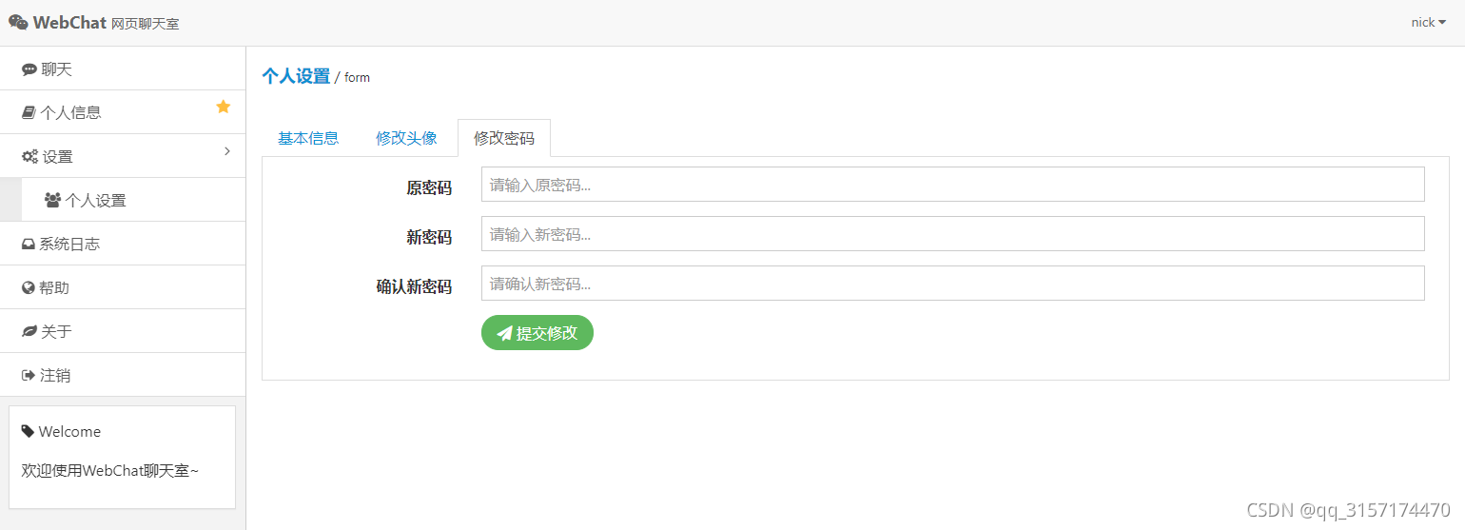Click the yellow star next to 个人信息

224,107
